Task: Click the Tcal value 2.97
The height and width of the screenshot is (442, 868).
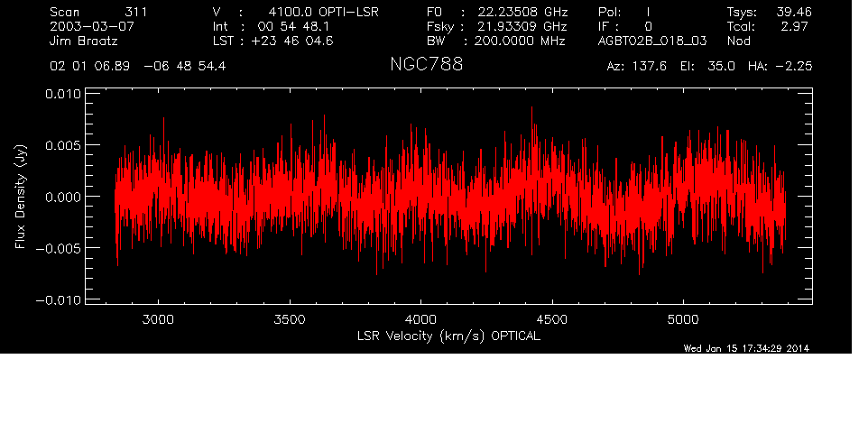Action: 796,26
